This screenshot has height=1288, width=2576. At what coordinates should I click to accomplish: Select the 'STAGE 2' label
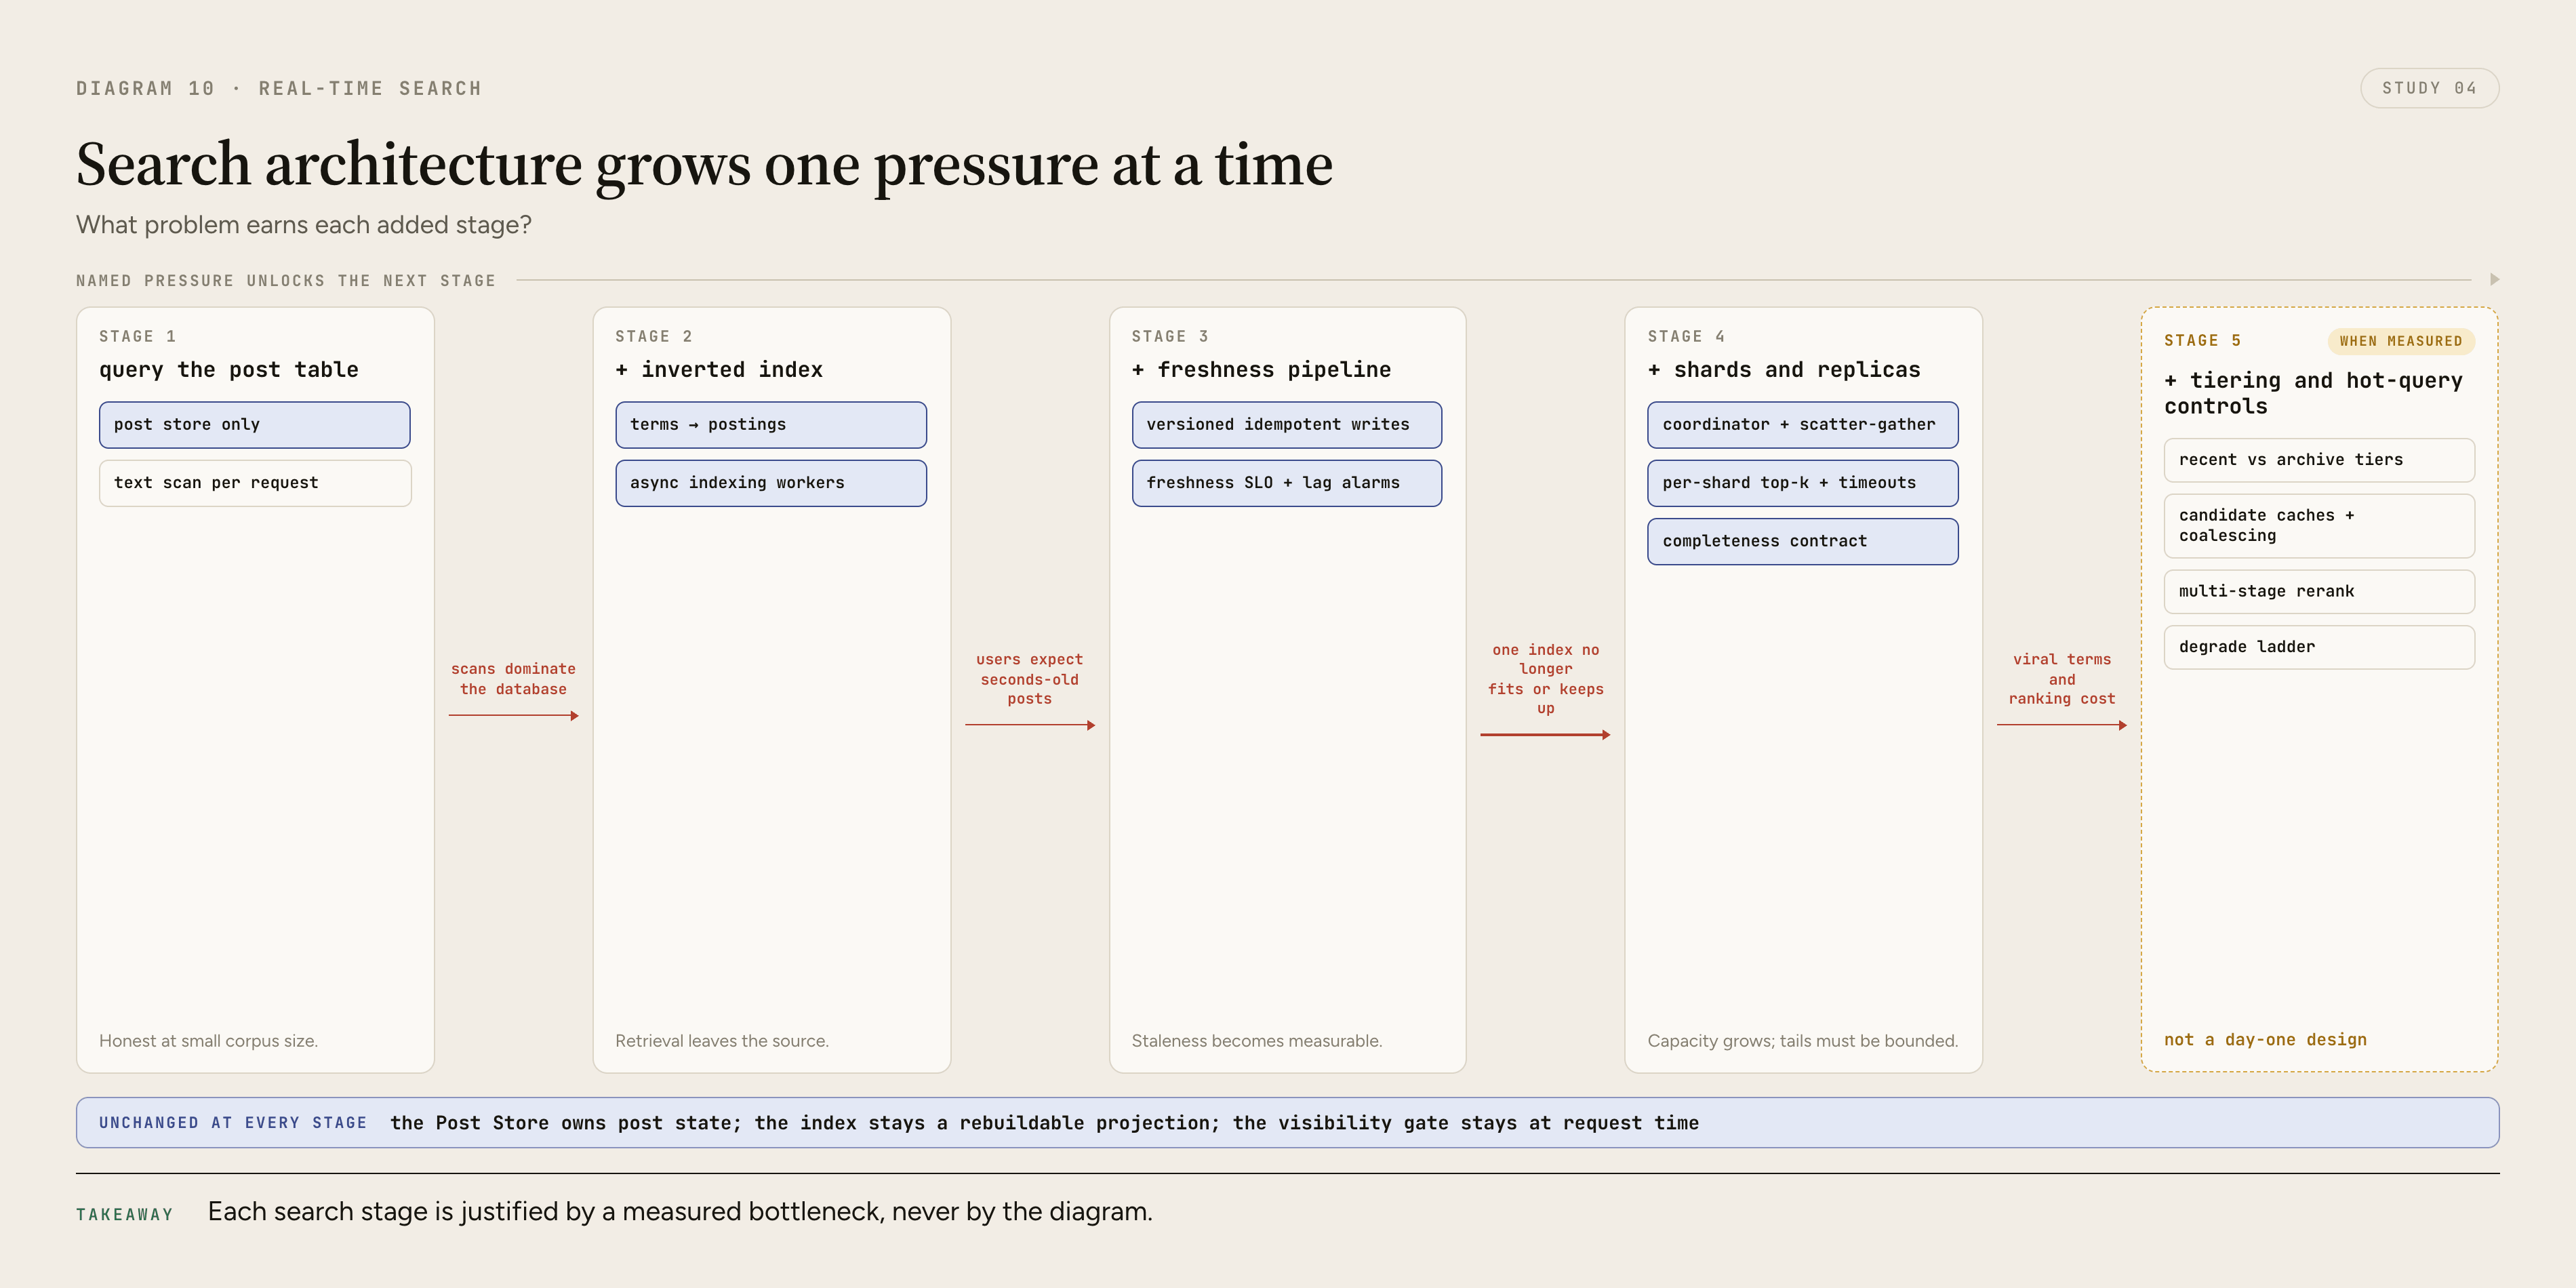point(654,337)
